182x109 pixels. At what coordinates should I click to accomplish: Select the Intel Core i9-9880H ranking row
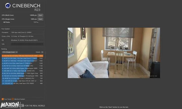pyautogui.click(x=22, y=66)
